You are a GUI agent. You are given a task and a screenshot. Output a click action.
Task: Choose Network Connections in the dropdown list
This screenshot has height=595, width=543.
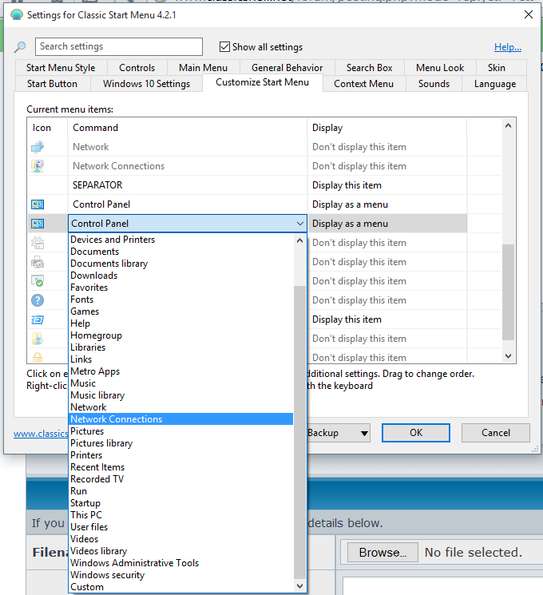pos(181,419)
